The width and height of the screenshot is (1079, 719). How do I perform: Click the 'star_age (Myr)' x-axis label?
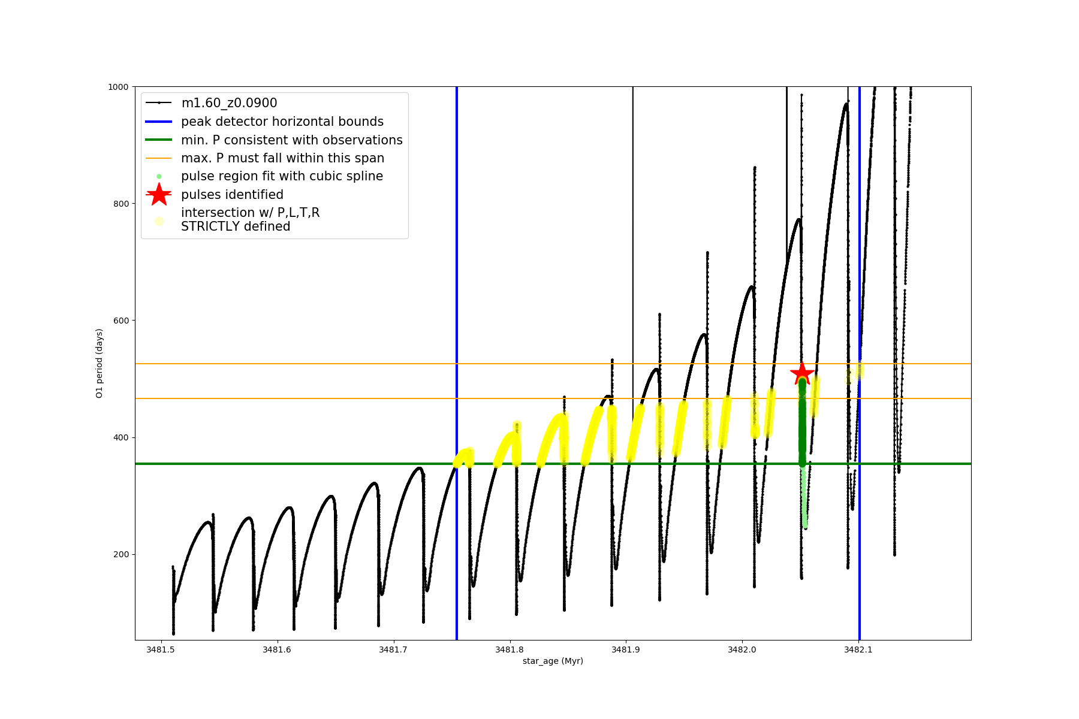[553, 661]
